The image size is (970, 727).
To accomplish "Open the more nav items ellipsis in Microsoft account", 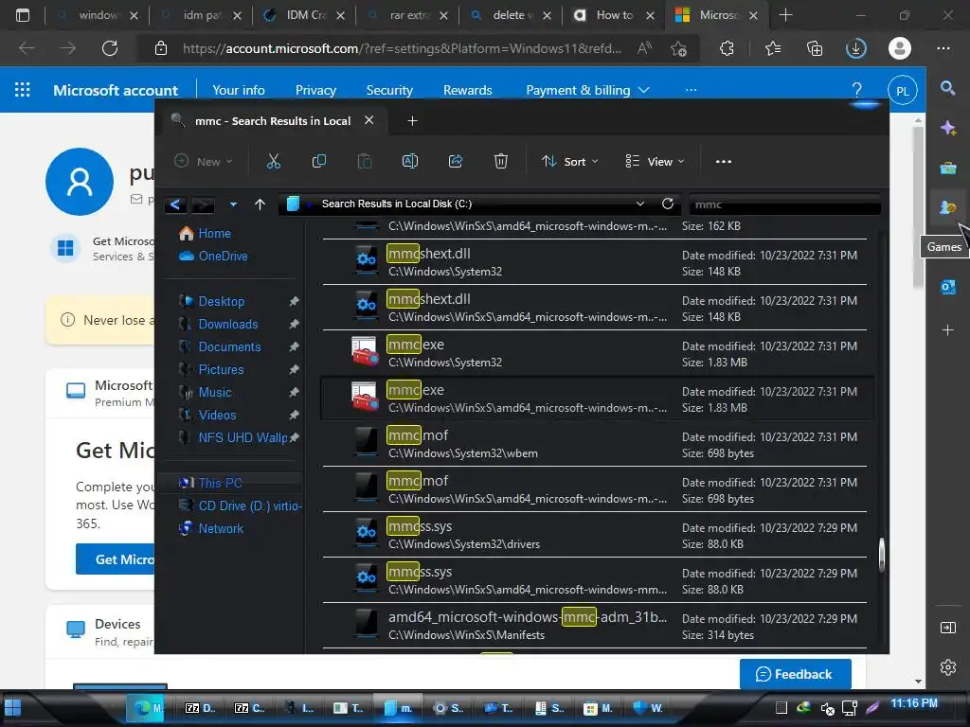I will (691, 90).
